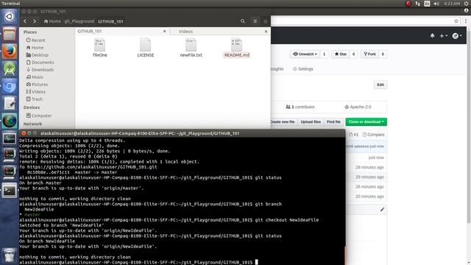Click the volume icon in the top bar
The width and height of the screenshot is (471, 265).
coord(436,4)
